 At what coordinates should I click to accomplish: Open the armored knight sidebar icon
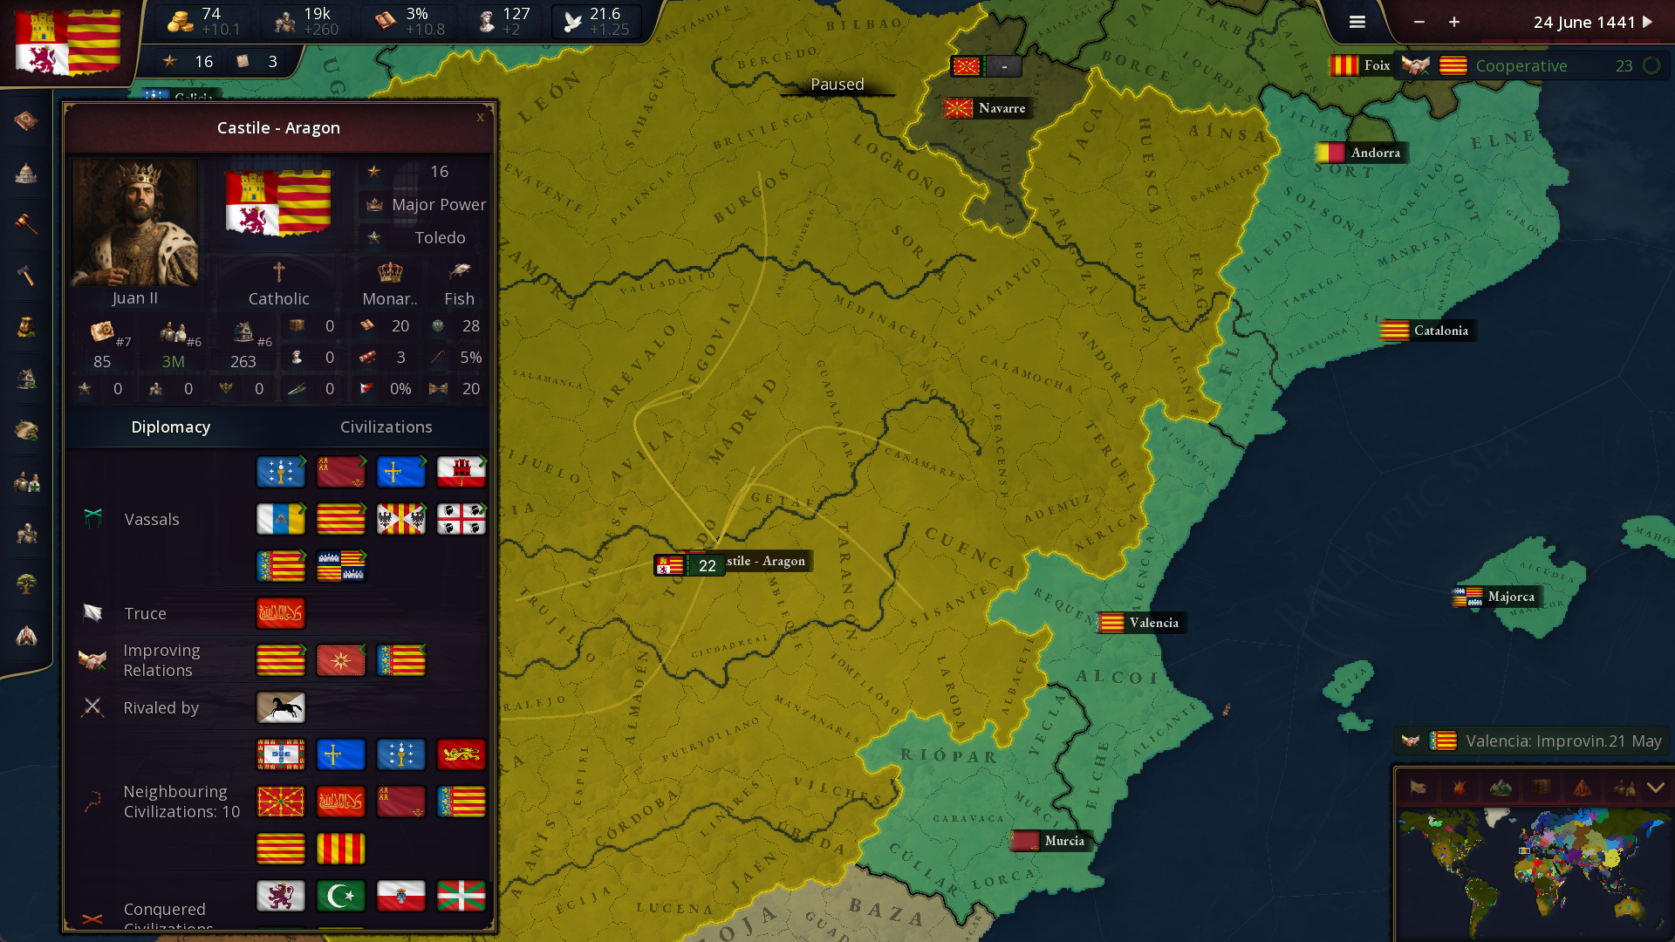26,533
